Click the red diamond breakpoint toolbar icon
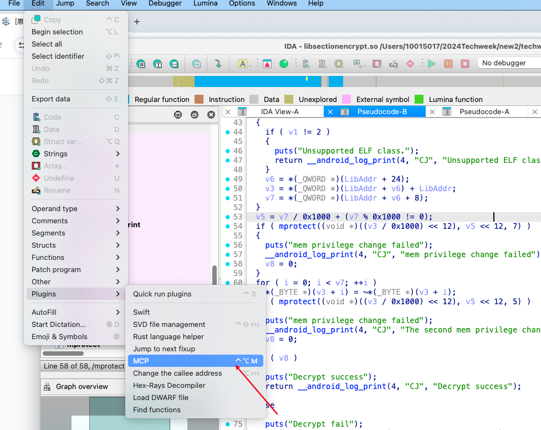 [411, 63]
